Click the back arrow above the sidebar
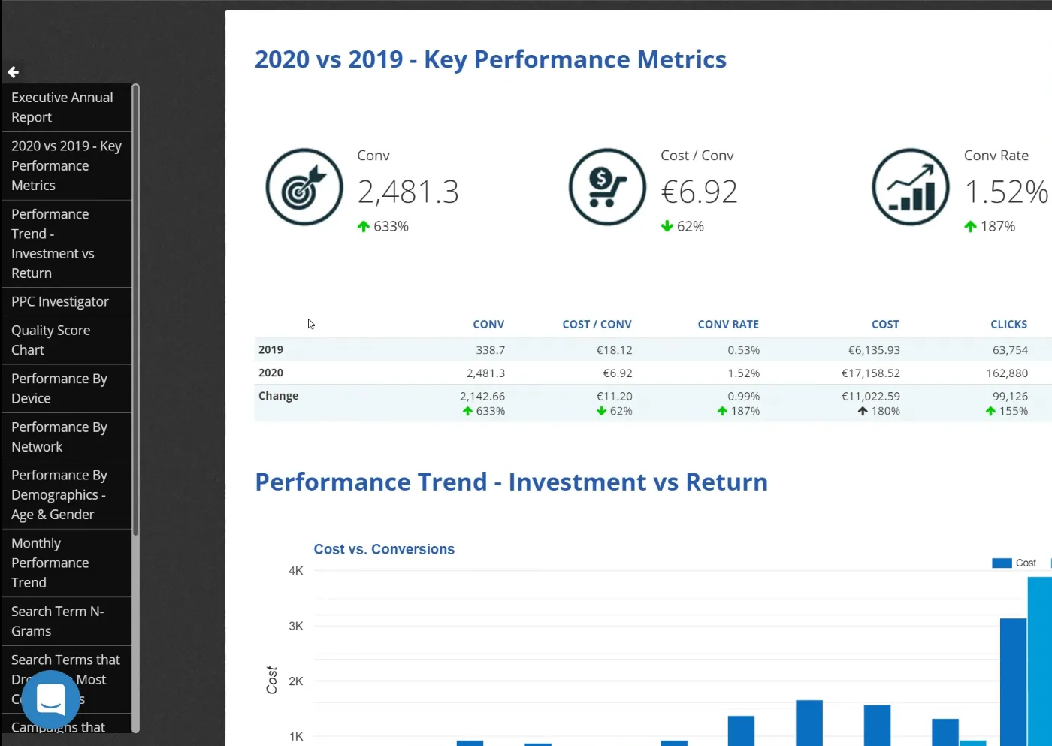The width and height of the screenshot is (1052, 746). coord(14,72)
